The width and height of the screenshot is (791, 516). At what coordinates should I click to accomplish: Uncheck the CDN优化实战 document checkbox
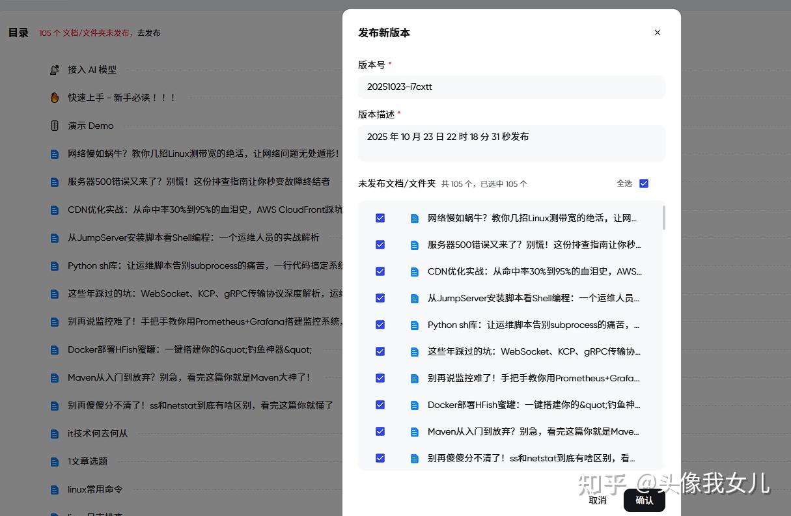click(x=380, y=271)
